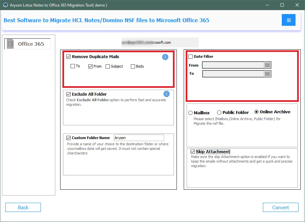
Task: Uncheck the Skip Attachment checkbox
Action: (193, 152)
